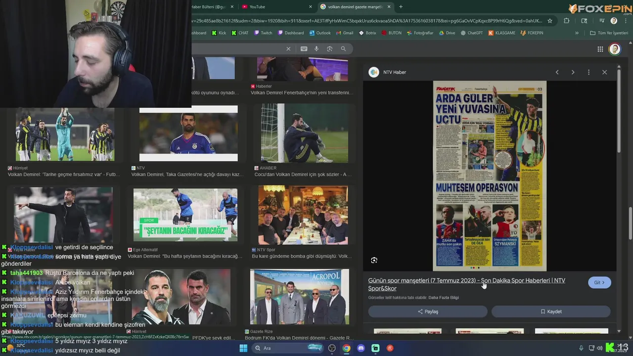Open the Google apps grid
Image resolution: width=633 pixels, height=356 pixels.
[x=600, y=49]
